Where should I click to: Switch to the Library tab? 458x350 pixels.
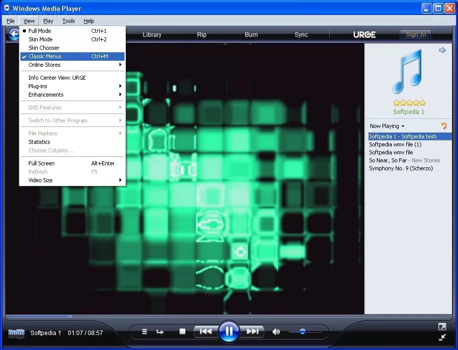coord(152,34)
